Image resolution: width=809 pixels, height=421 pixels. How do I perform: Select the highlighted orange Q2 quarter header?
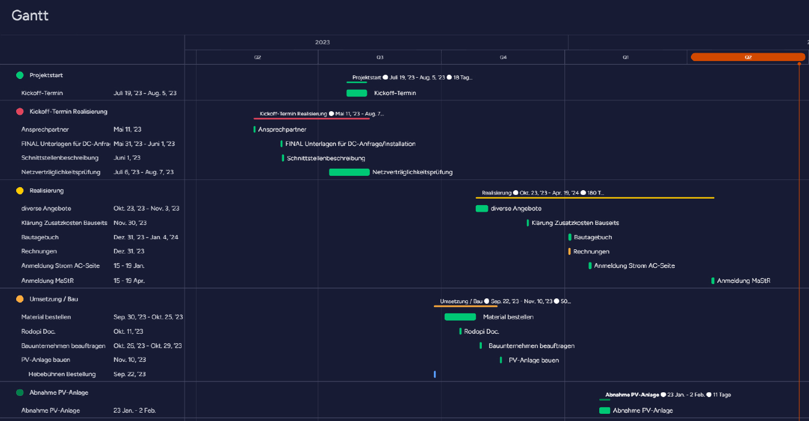[x=747, y=57]
